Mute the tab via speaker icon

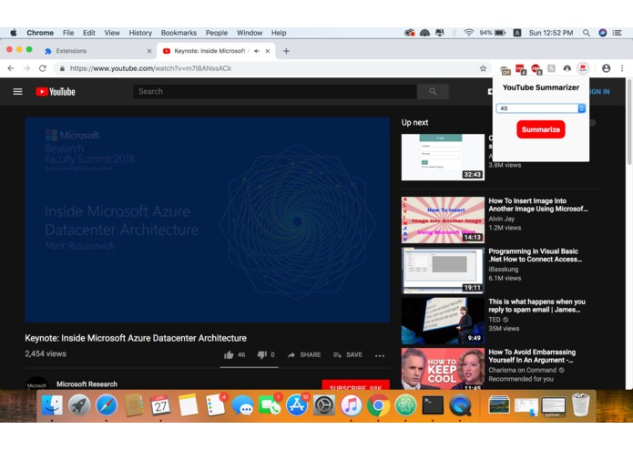(x=256, y=51)
